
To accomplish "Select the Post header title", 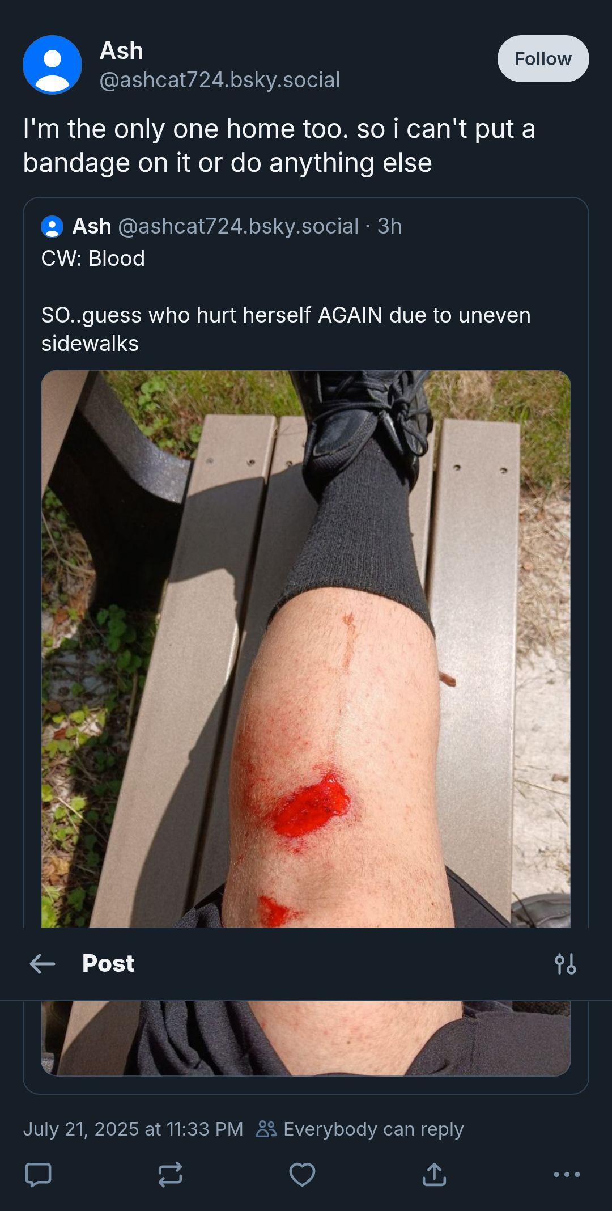I will click(108, 963).
